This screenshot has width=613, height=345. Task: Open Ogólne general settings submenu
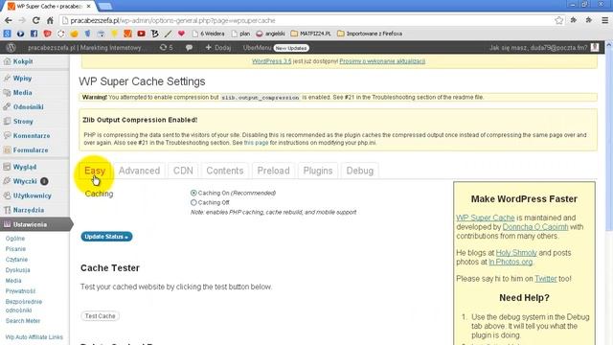(15, 239)
